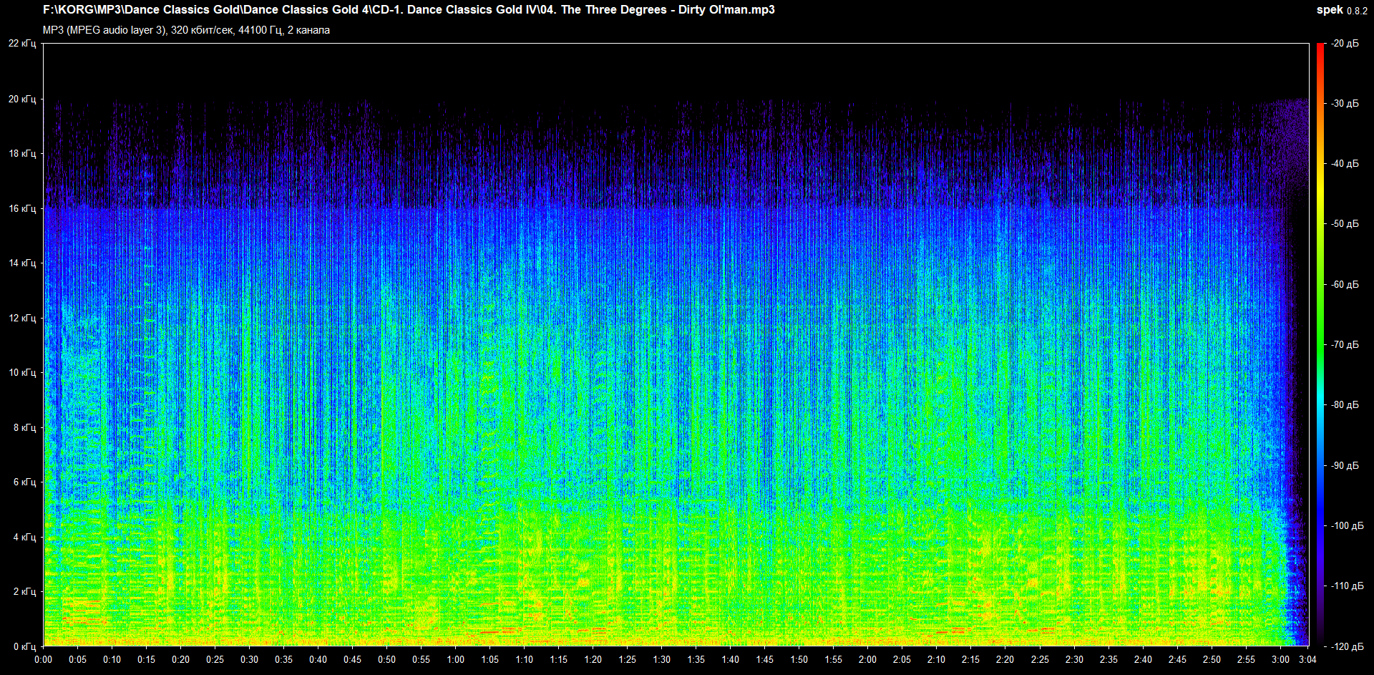1374x675 pixels.
Task: Select the 0:00 start time marker
Action: click(43, 659)
